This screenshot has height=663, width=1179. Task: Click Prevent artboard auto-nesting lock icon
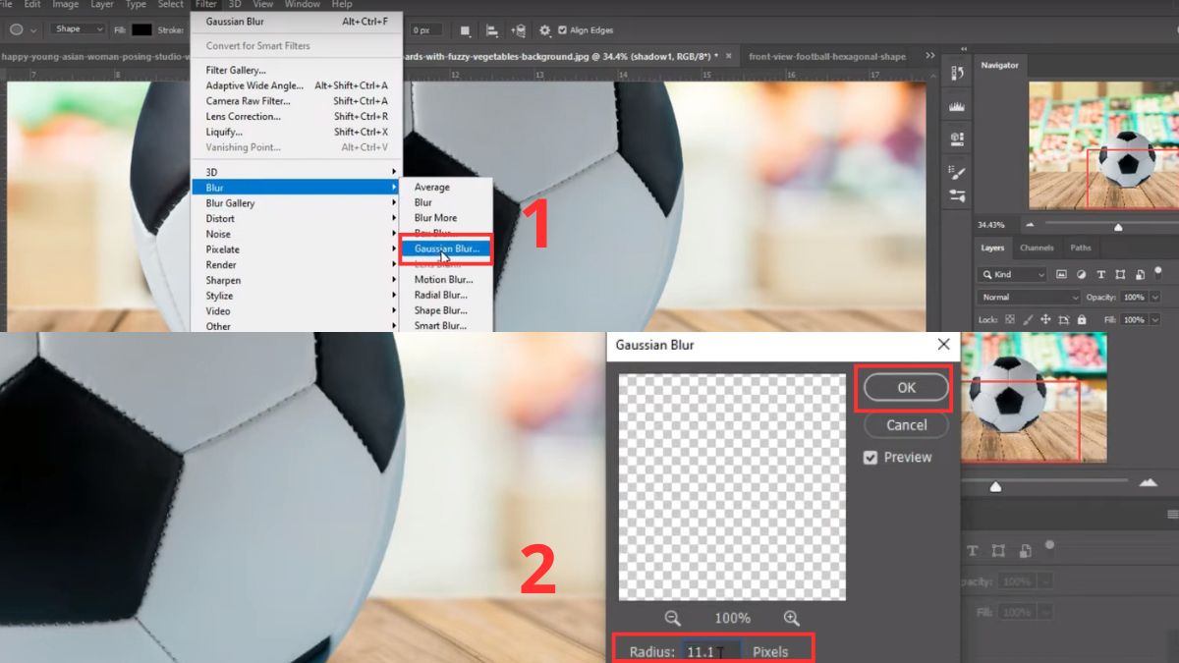(1064, 320)
